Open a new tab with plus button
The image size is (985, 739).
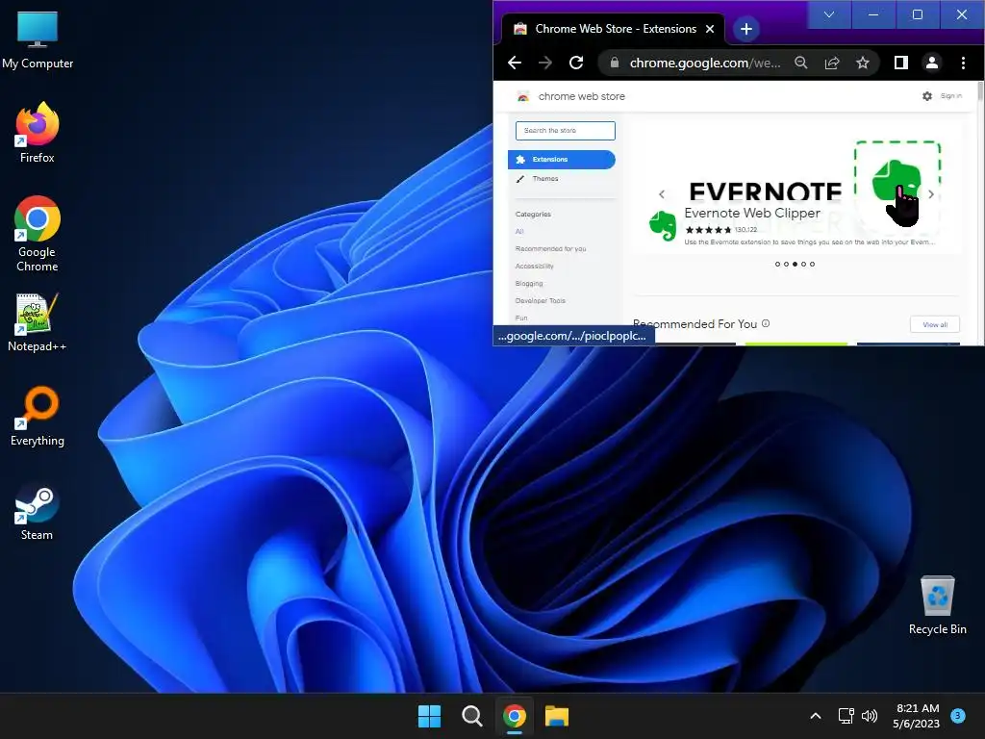click(745, 29)
